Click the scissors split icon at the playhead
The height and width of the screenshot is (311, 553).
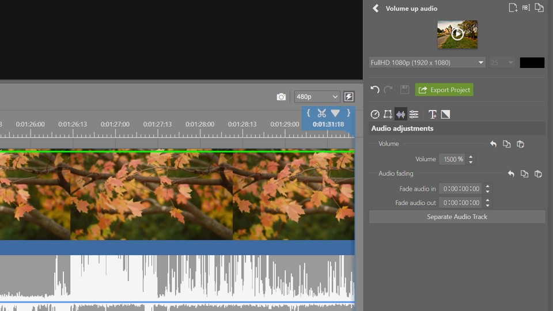321,113
